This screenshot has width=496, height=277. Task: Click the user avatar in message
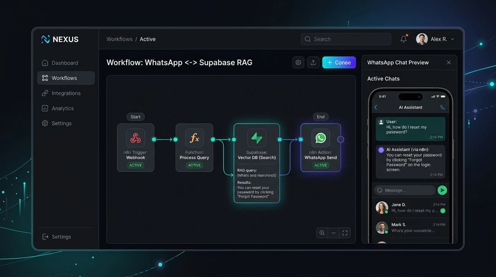point(381,122)
